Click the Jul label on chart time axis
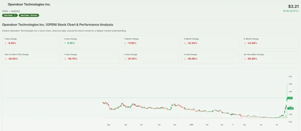Image resolution: width=301 pixels, height=131 pixels. (277, 125)
